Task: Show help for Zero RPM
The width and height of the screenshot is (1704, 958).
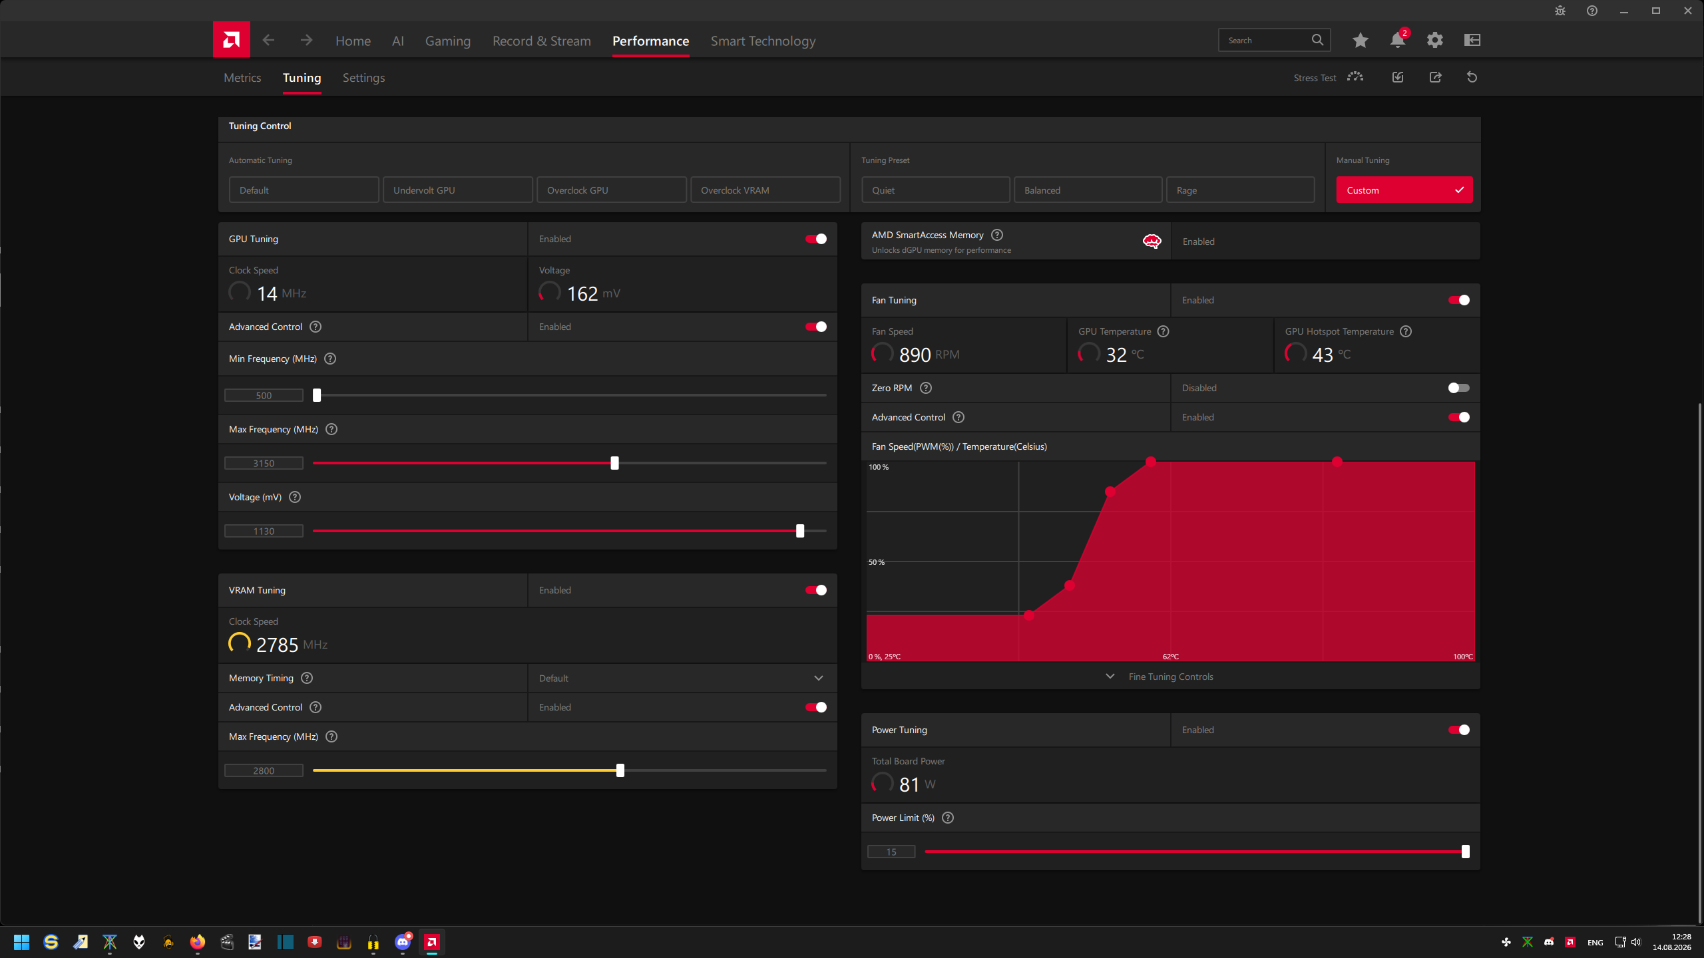Action: [926, 388]
